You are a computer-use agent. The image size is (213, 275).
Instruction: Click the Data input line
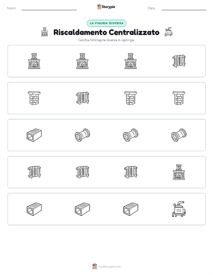[184, 8]
